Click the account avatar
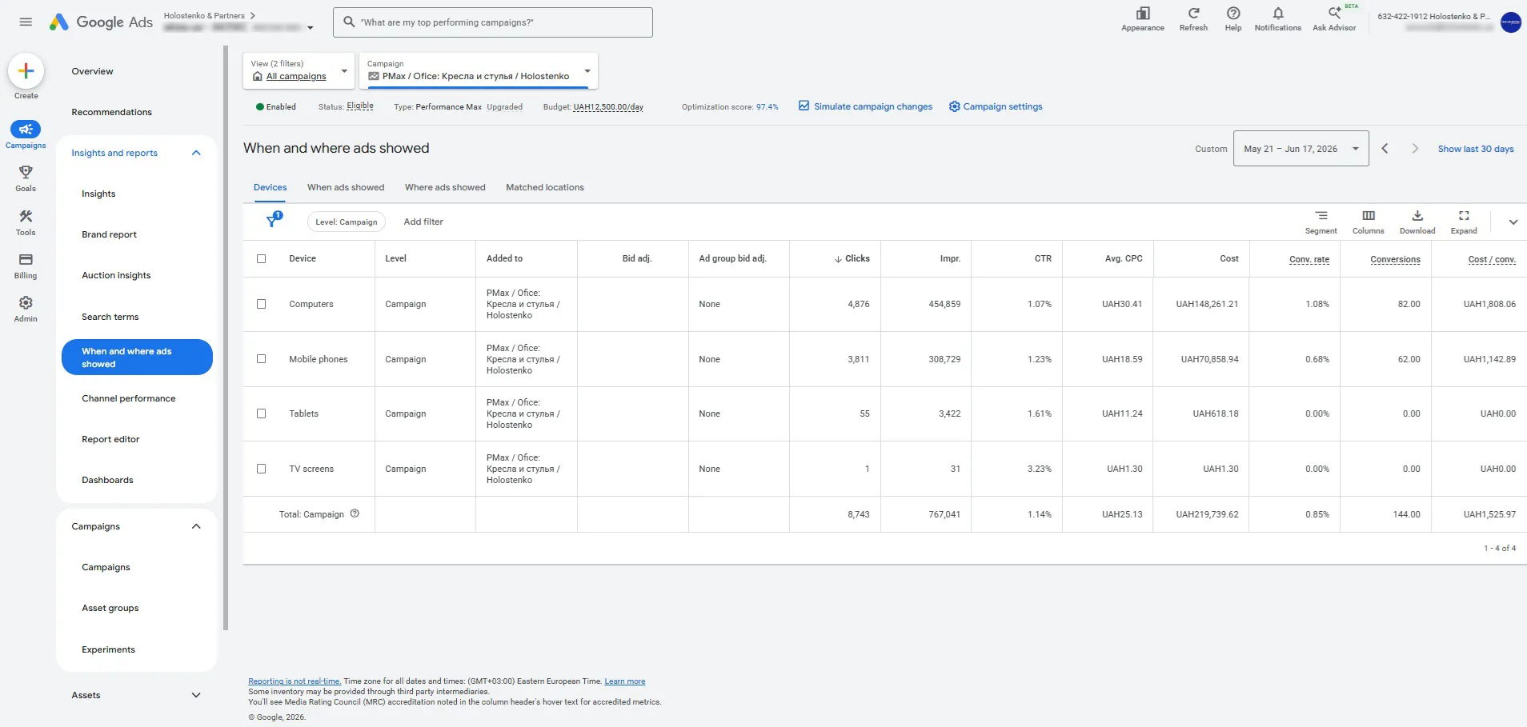Image resolution: width=1527 pixels, height=727 pixels. tap(1511, 22)
